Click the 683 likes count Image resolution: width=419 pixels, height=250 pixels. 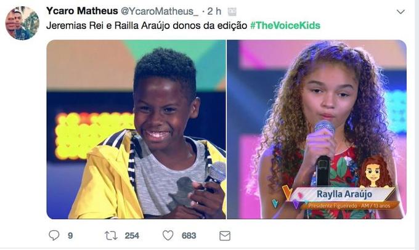[189, 236]
